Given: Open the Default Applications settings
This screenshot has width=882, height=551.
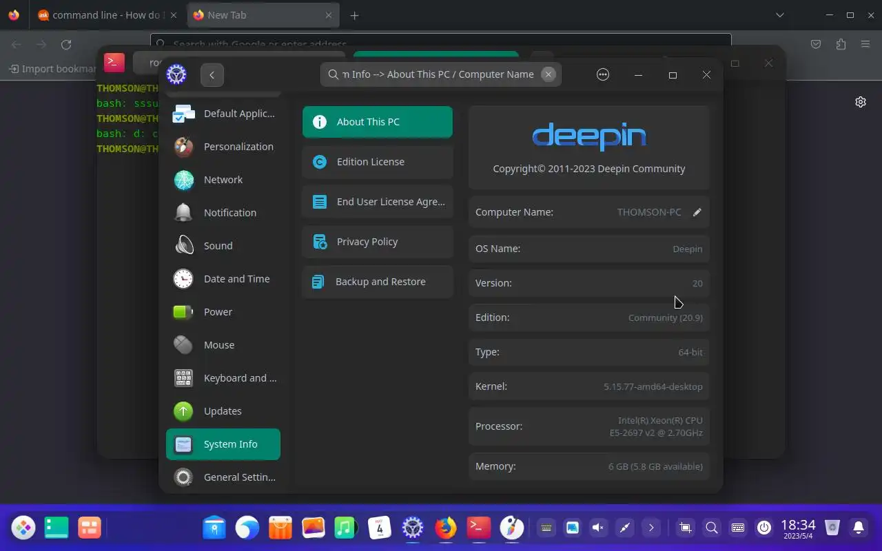Looking at the screenshot, I should point(223,114).
